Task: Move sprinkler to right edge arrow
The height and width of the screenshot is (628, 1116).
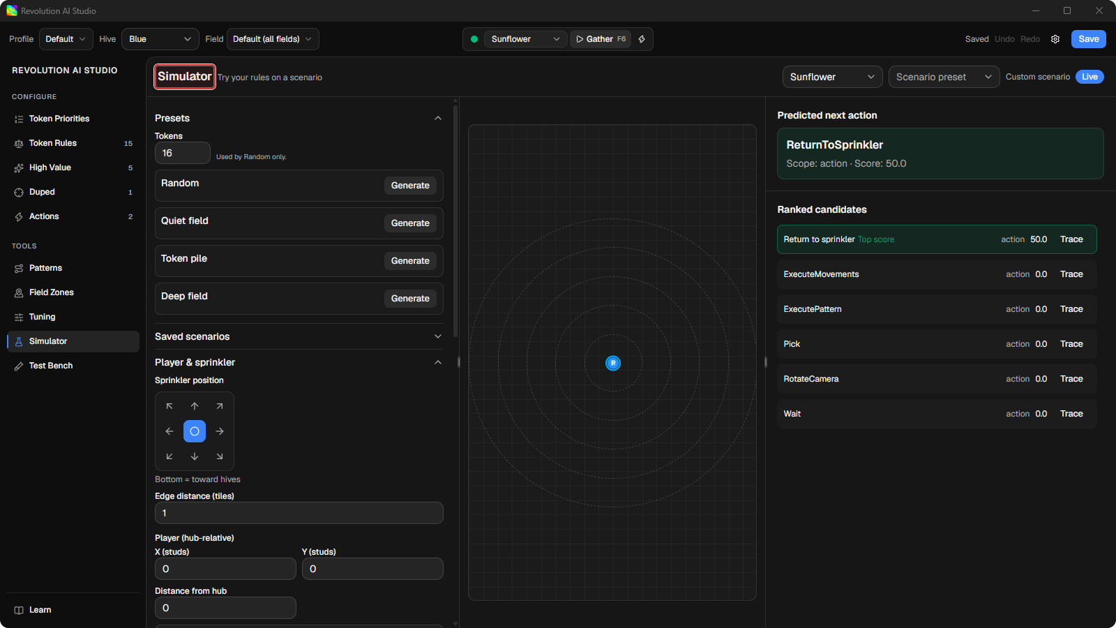Action: (x=220, y=431)
